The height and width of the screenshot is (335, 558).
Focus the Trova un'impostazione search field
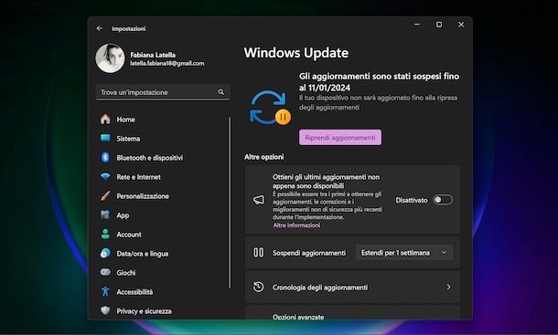click(x=163, y=92)
